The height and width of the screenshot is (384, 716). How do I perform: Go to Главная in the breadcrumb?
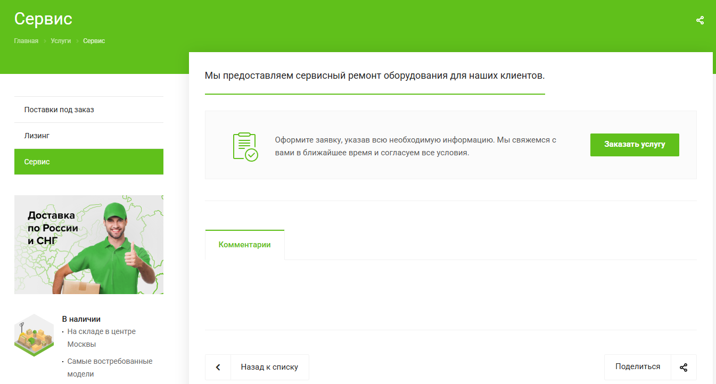pos(26,41)
